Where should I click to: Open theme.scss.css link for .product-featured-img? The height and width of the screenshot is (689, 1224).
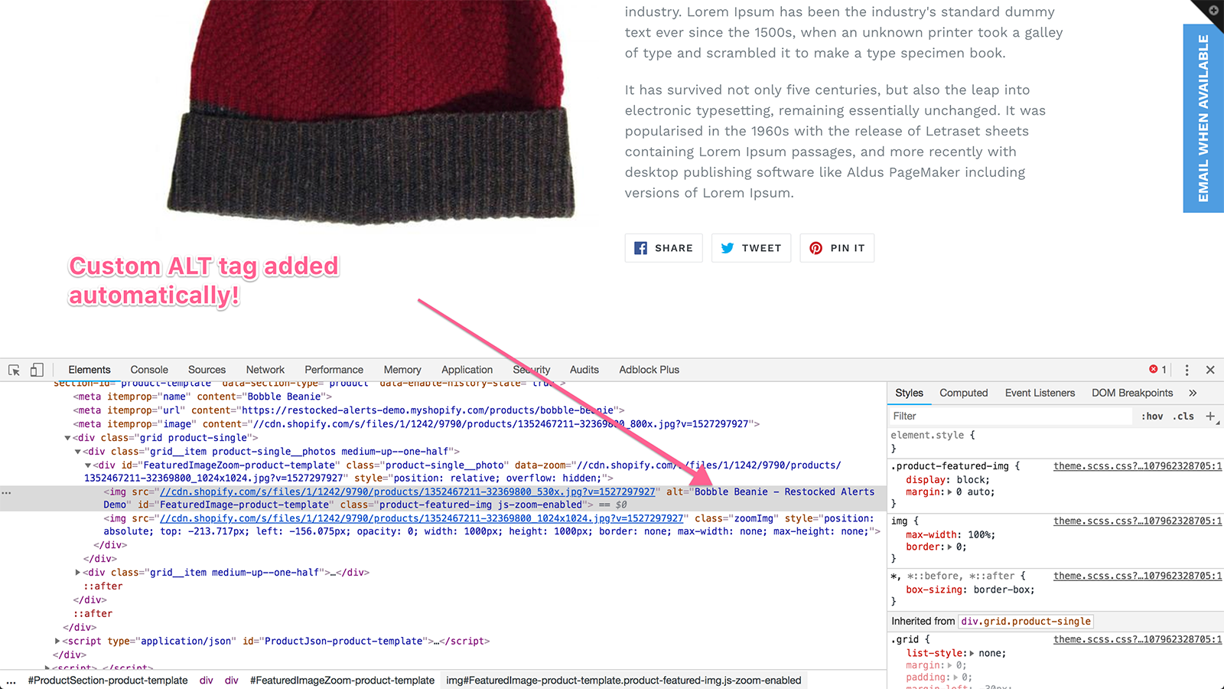[x=1138, y=466]
